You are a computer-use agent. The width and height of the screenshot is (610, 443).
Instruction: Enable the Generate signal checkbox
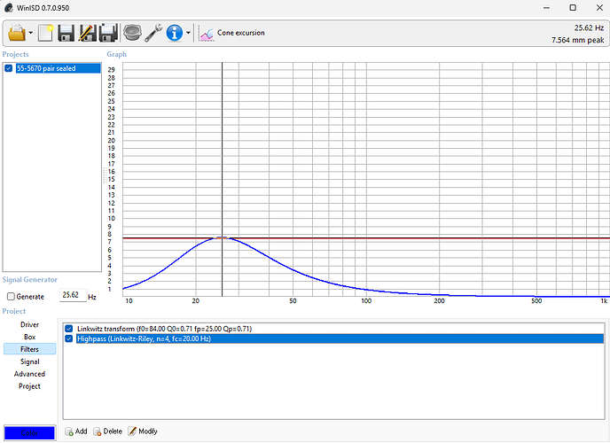pos(11,296)
